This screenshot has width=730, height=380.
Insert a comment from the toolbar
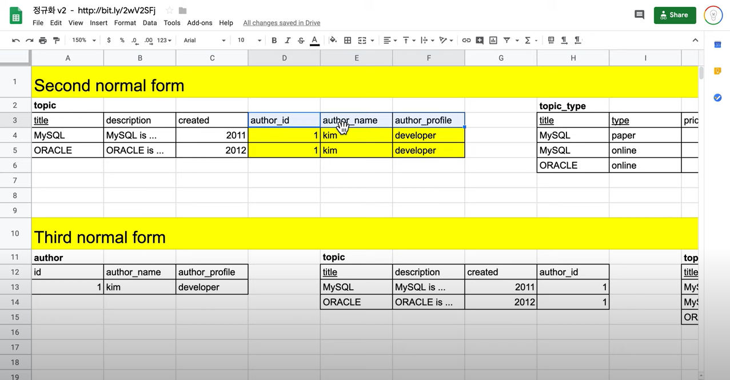[480, 41]
